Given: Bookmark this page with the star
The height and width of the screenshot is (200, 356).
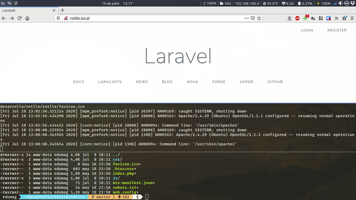Looking at the screenshot, I should [259, 18].
